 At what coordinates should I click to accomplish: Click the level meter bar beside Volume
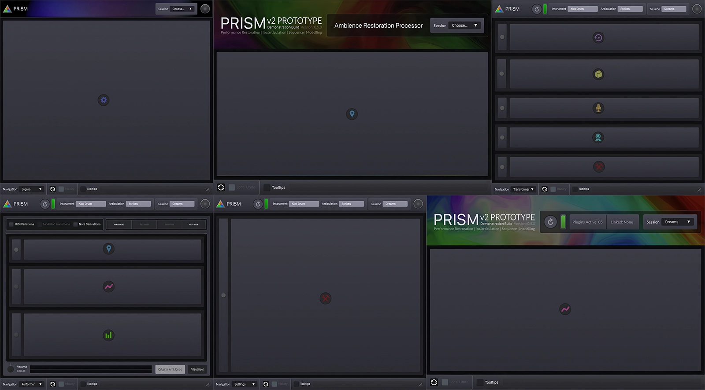91,369
